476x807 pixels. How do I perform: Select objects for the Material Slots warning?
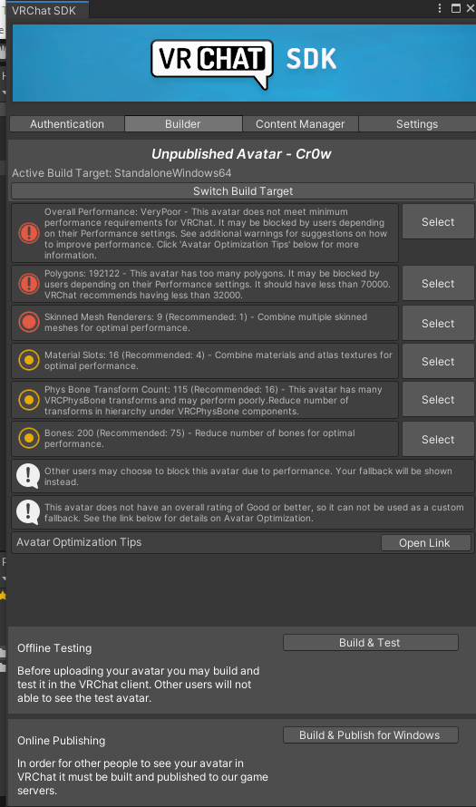click(438, 361)
